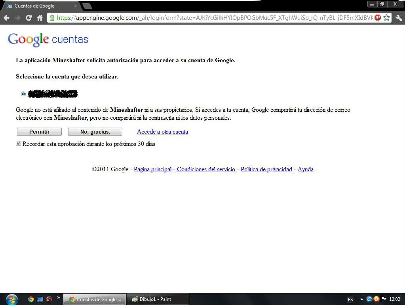Screen dimensions: 405x306
Task: Click the Show desktop quick launch icon
Action: tap(40, 300)
